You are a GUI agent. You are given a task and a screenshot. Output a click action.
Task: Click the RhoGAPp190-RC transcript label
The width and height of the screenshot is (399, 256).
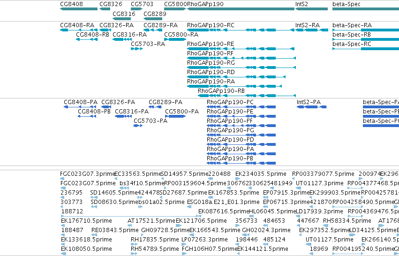[211, 25]
